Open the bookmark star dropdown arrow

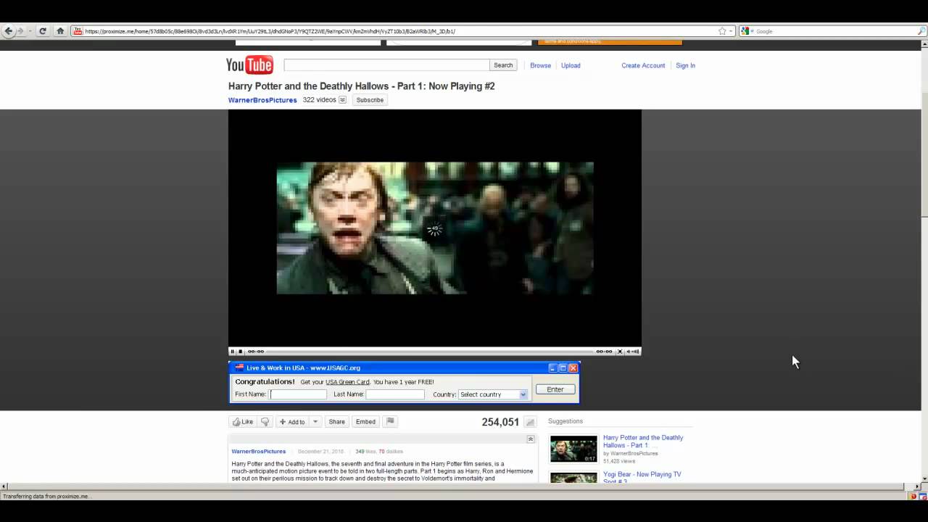click(x=732, y=31)
